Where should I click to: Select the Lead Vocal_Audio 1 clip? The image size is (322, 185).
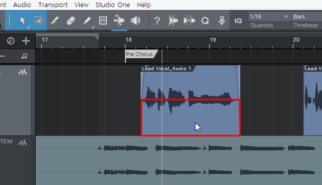[190, 100]
